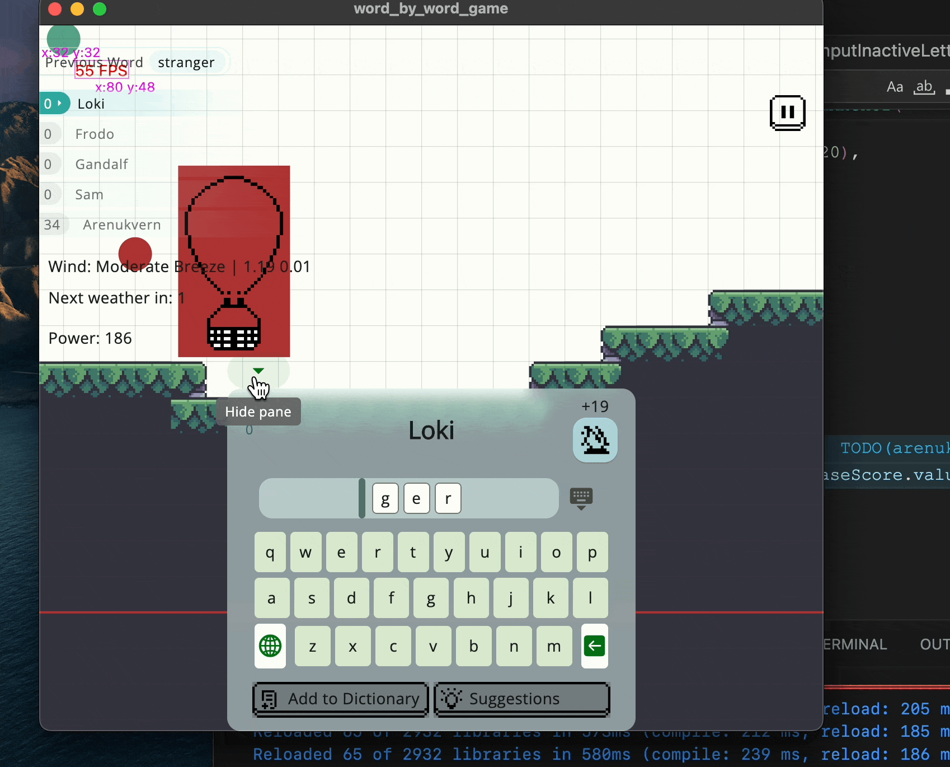This screenshot has width=950, height=767.
Task: Tap the n key on the keyboard
Action: [x=514, y=646]
